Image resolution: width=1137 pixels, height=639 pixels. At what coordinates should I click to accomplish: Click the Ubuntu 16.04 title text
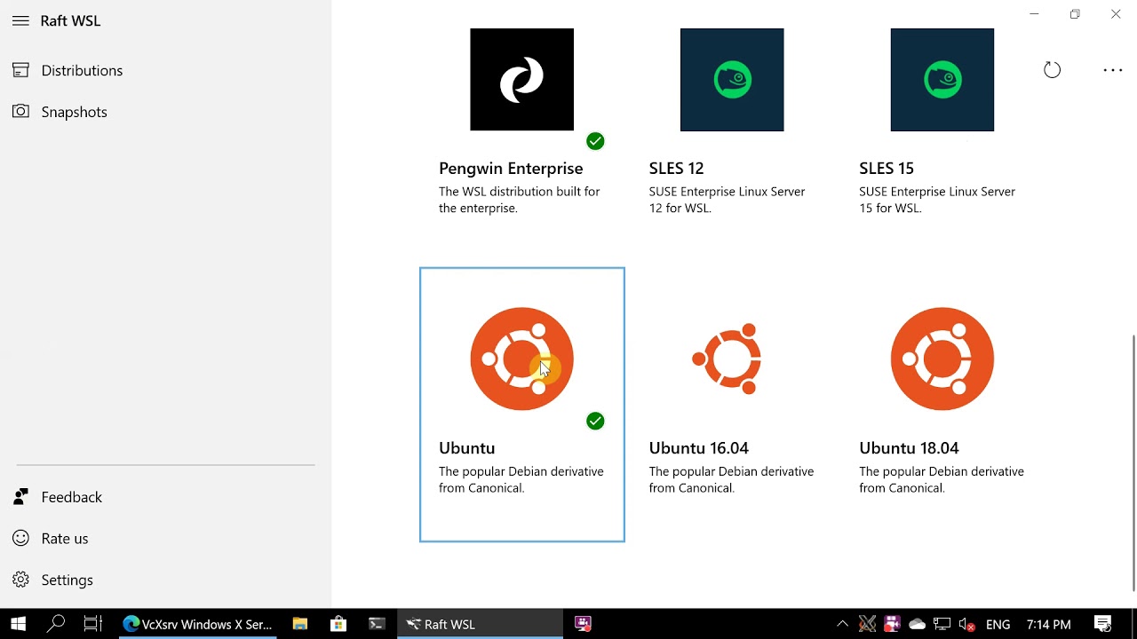(x=699, y=448)
